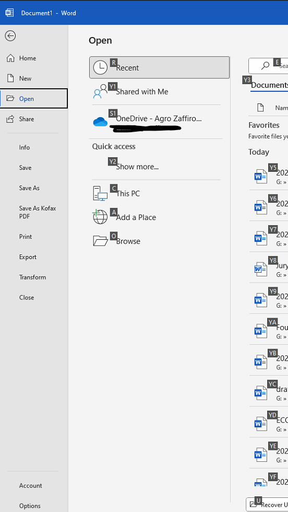Click the Add a Place globe icon

click(100, 217)
